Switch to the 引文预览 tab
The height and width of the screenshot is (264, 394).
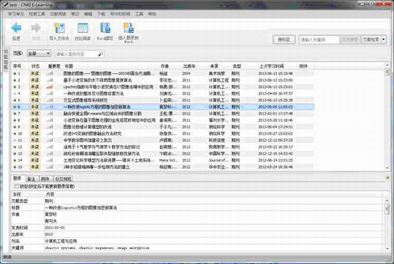tap(63, 178)
